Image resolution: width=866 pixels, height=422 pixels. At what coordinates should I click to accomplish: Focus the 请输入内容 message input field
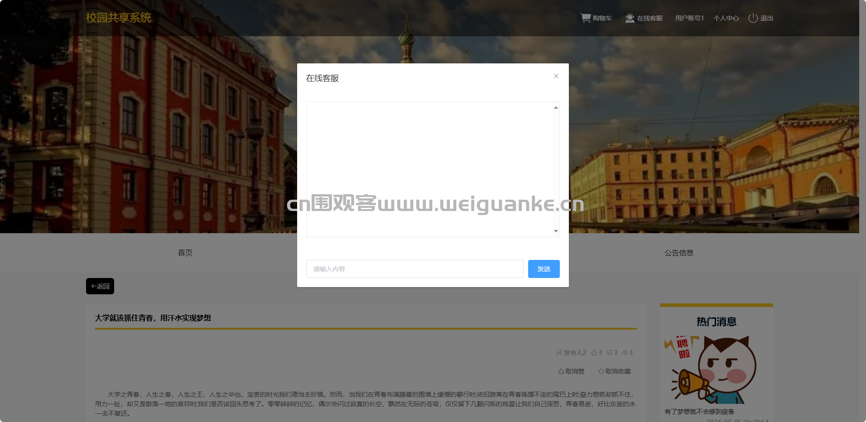coord(414,269)
